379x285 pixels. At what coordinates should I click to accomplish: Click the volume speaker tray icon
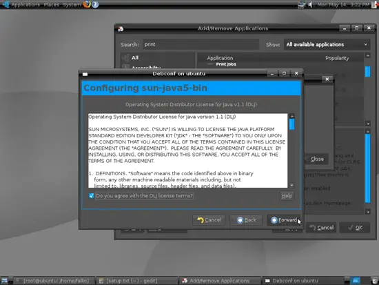310,5
